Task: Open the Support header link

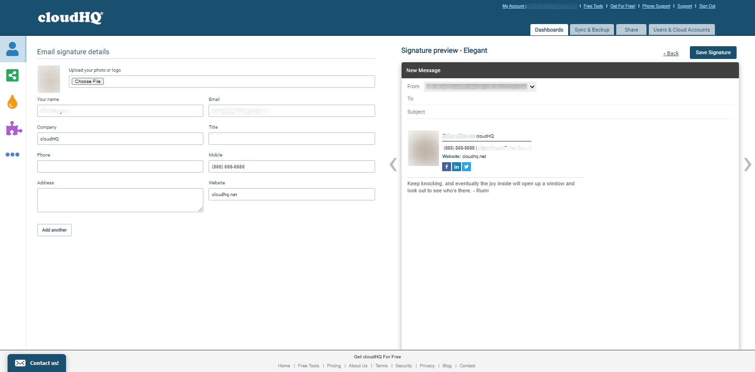Action: coord(685,6)
